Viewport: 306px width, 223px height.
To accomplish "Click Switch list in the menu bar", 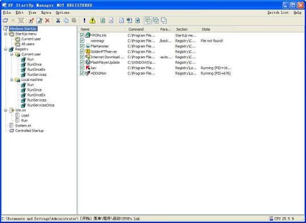I will (278, 13).
